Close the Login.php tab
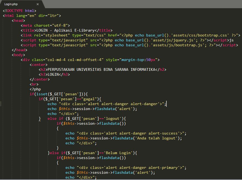 point(38,4)
